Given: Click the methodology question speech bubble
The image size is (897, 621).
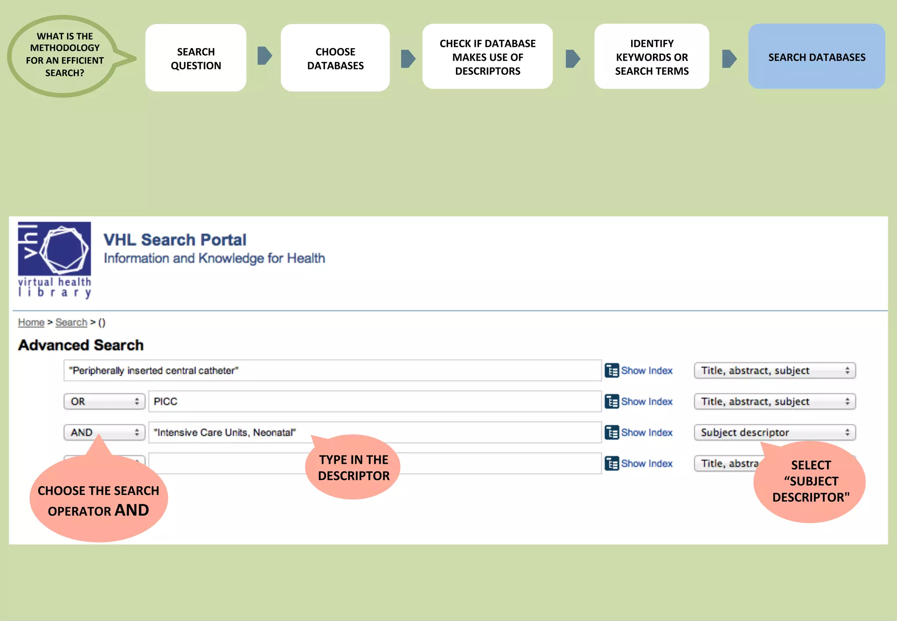Looking at the screenshot, I should click(66, 56).
